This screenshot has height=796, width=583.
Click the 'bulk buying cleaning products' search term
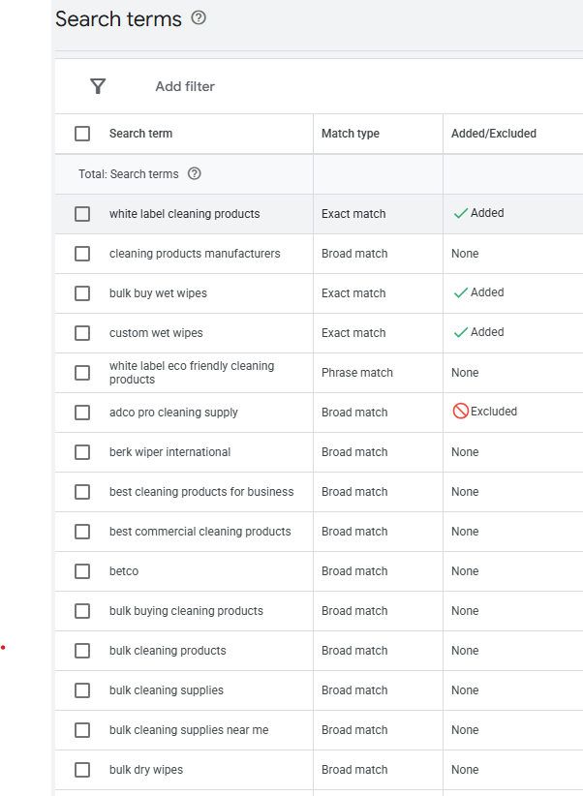(186, 611)
